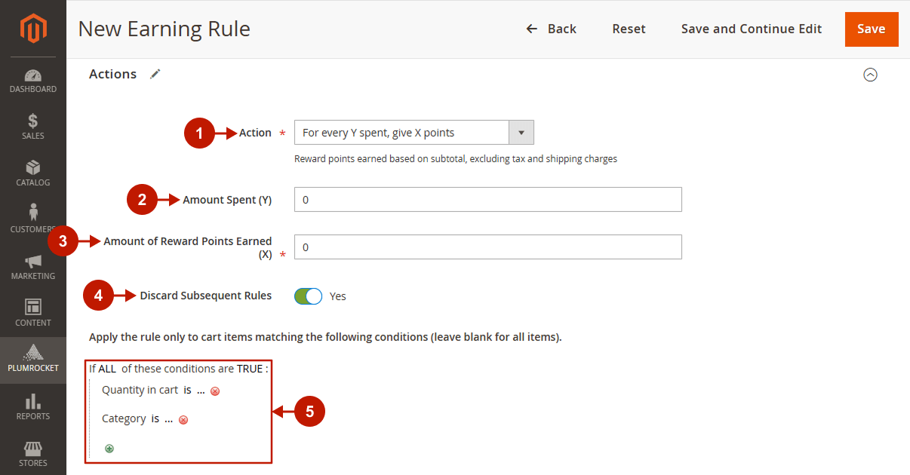
Task: Click the Actions section heading
Action: pos(113,74)
